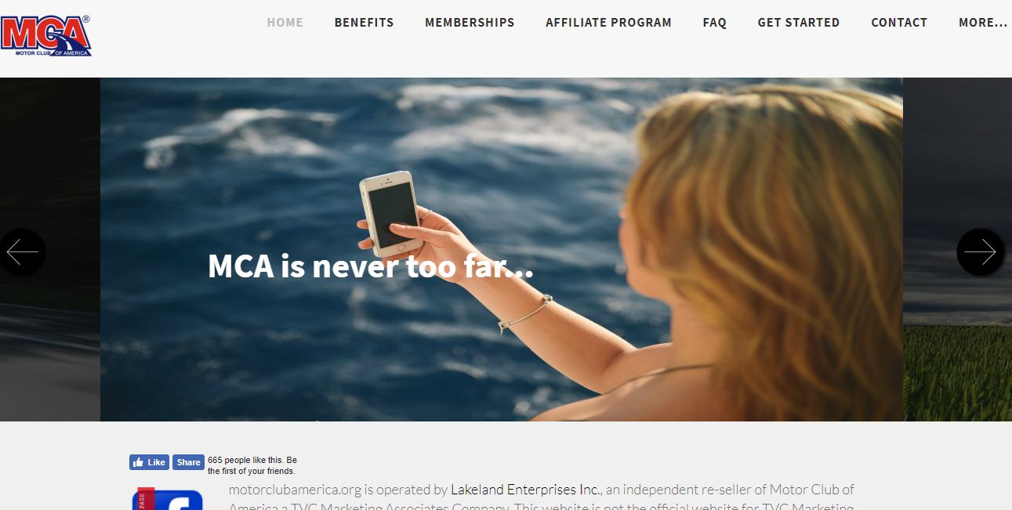The image size is (1012, 510).
Task: Go to the FAQ page
Action: 715,23
